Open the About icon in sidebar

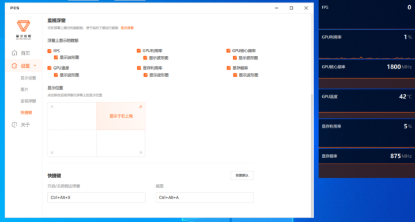point(14,125)
